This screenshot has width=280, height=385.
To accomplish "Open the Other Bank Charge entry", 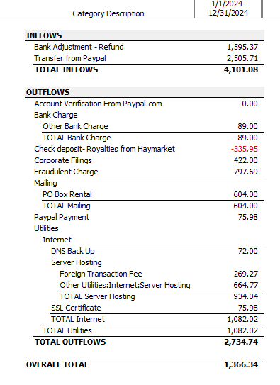I will [x=75, y=126].
